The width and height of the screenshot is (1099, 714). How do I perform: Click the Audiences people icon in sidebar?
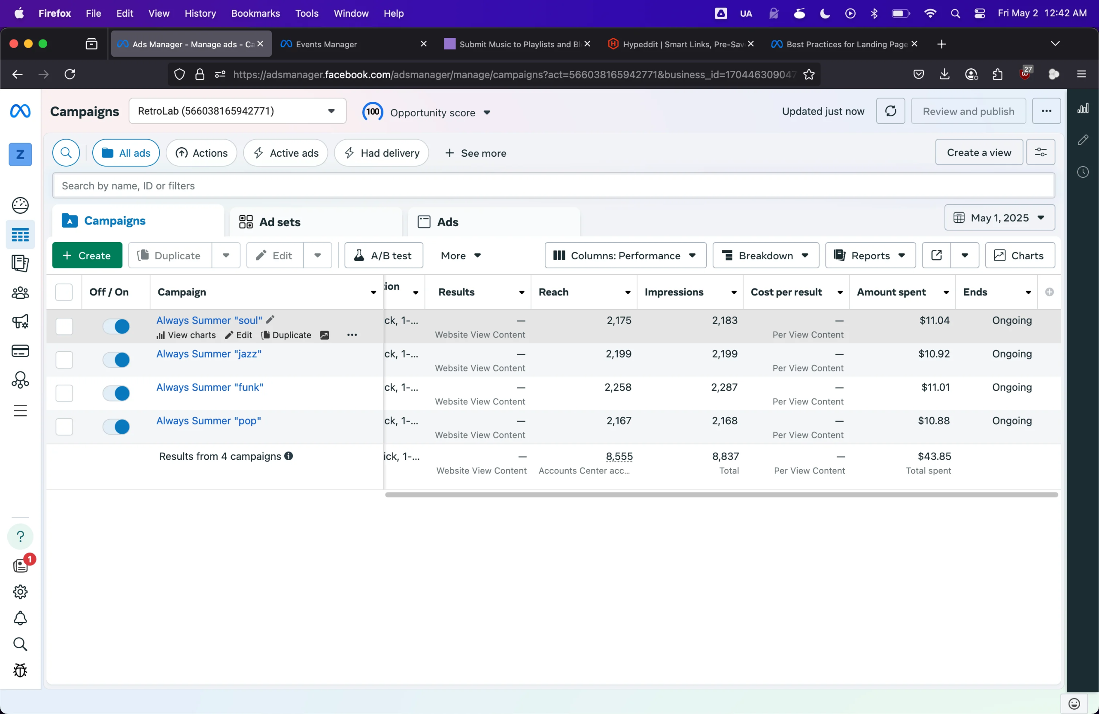pos(20,292)
